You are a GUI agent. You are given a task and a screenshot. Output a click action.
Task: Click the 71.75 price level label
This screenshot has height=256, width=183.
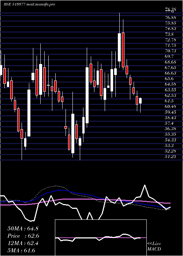[x=171, y=45]
